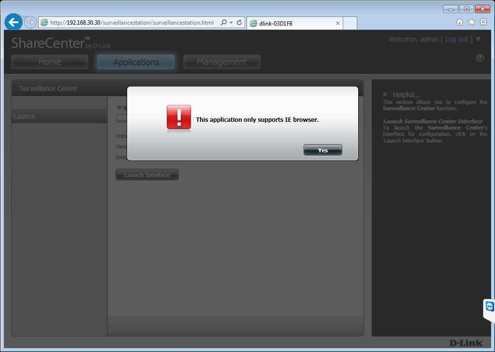Open the Management navigation tab
Viewport: 495px width, 352px height.
[x=221, y=62]
